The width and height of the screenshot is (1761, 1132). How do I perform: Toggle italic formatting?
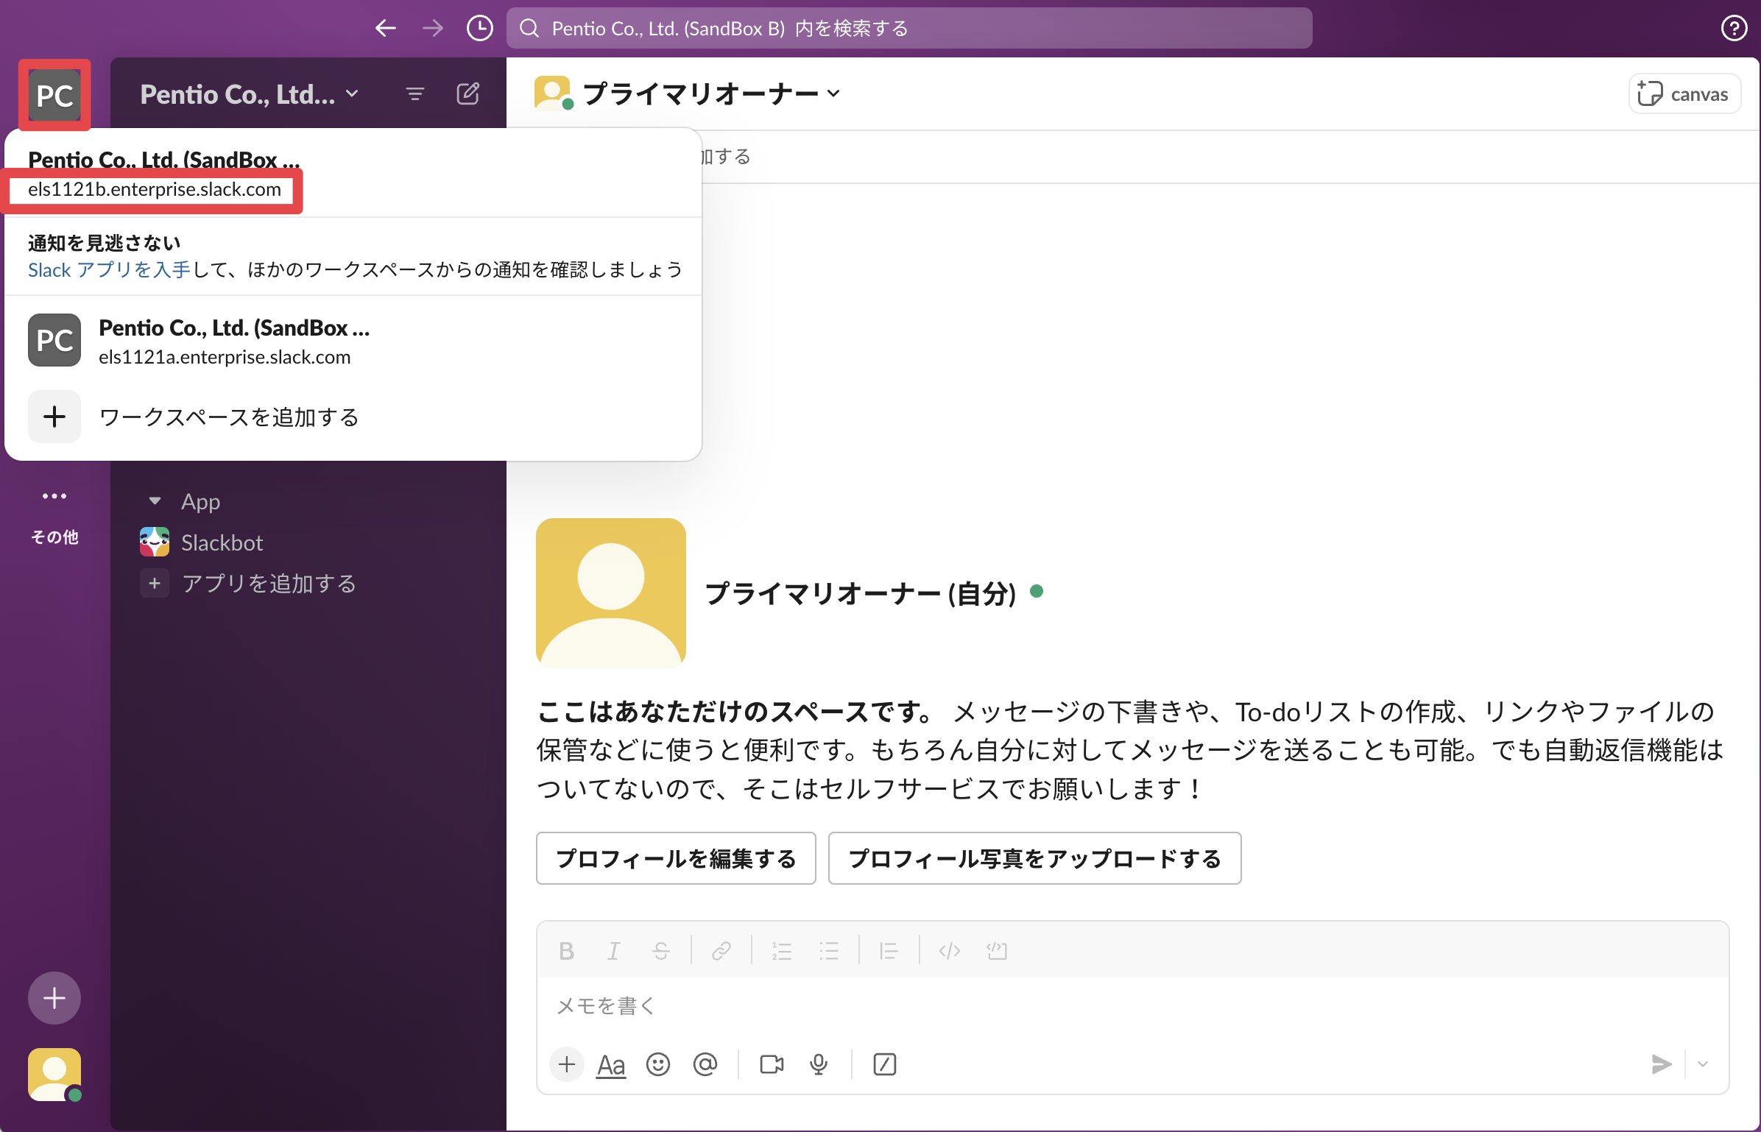coord(613,950)
